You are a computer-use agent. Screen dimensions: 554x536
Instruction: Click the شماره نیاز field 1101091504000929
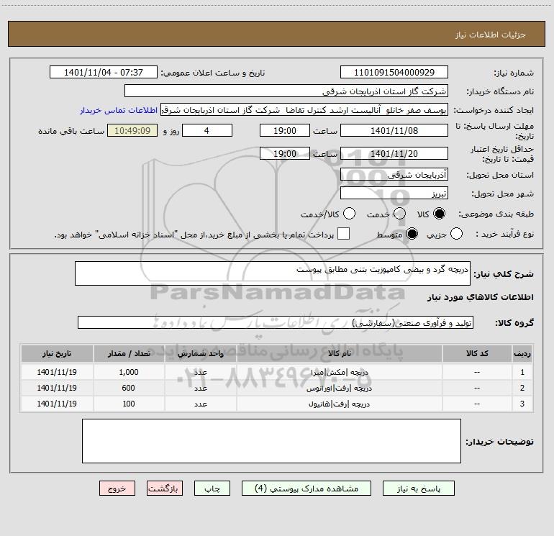tap(394, 73)
